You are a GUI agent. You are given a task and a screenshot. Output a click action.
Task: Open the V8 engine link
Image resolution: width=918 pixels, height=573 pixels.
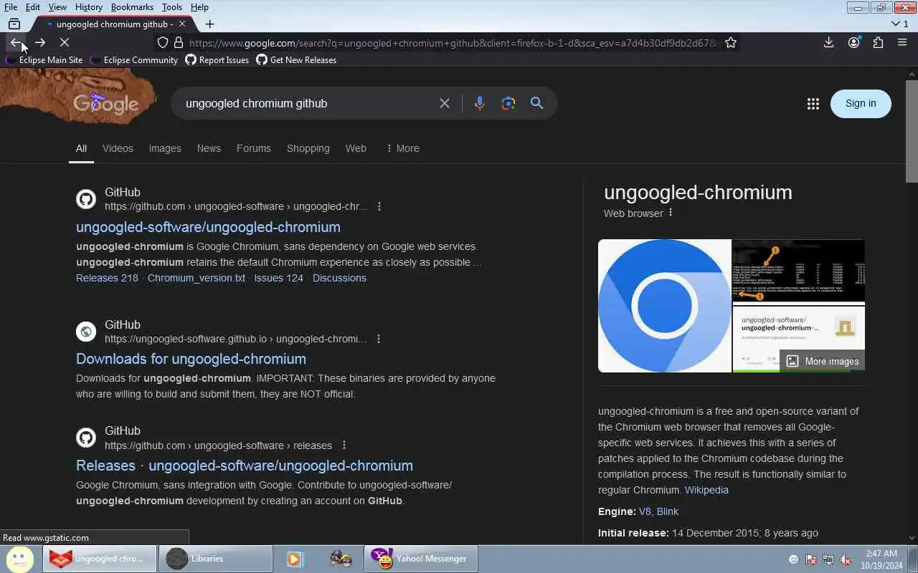coord(645,511)
